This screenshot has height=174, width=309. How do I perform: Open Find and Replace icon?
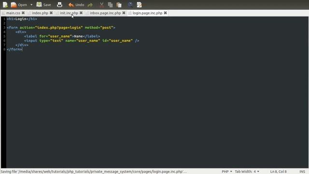[139, 5]
